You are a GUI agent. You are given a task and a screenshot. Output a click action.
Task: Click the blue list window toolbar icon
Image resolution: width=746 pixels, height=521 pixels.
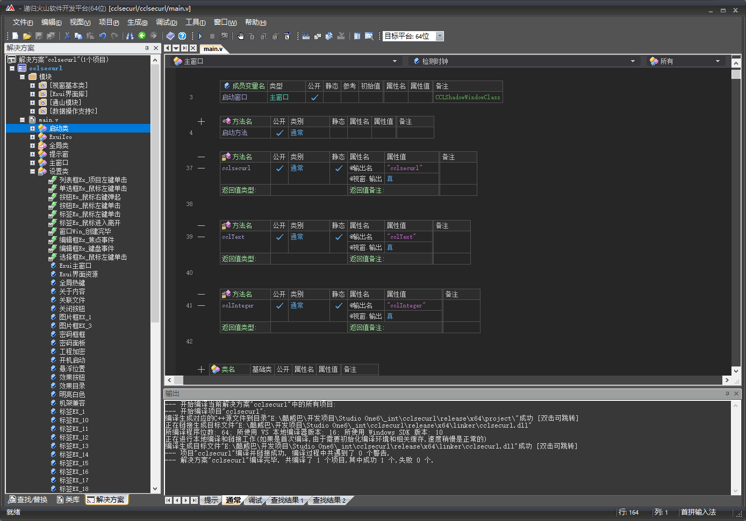[357, 36]
